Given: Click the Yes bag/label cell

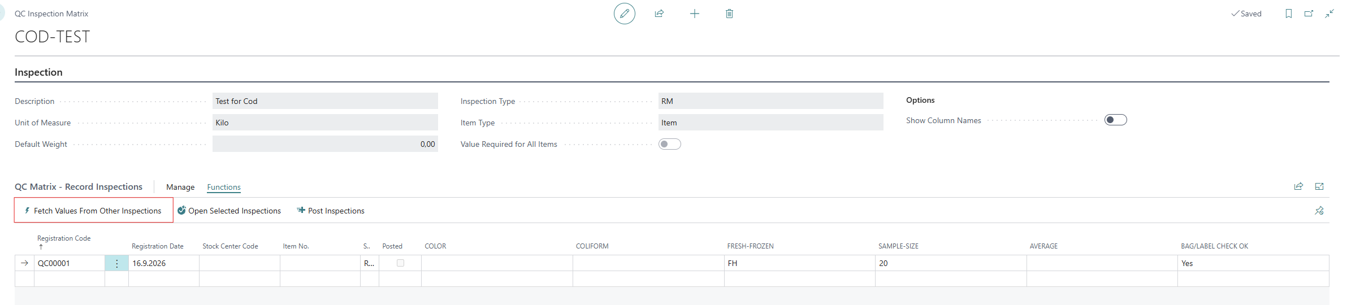Looking at the screenshot, I should [1253, 263].
